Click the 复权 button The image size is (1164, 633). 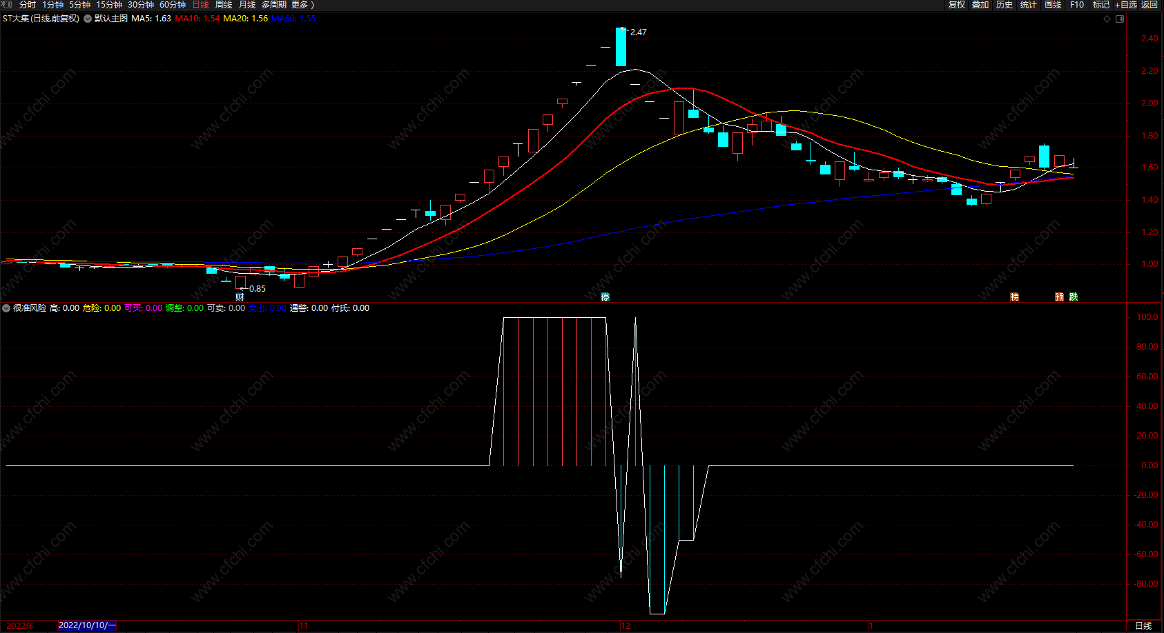click(956, 5)
